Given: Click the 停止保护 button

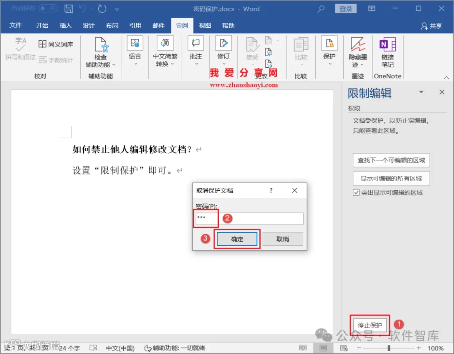Looking at the screenshot, I should coord(370,325).
